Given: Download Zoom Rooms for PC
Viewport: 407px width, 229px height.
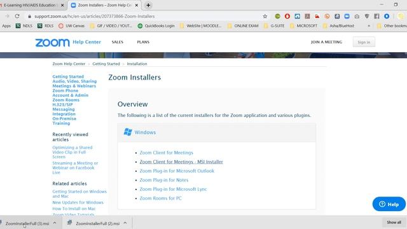Looking at the screenshot, I should (161, 198).
